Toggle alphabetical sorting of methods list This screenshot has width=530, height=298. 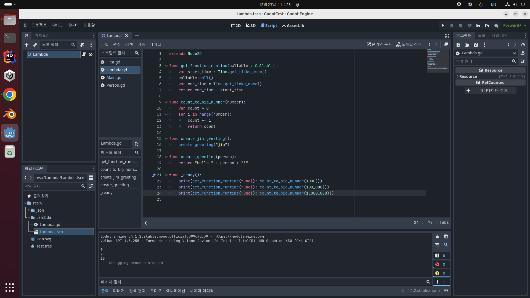(137, 143)
